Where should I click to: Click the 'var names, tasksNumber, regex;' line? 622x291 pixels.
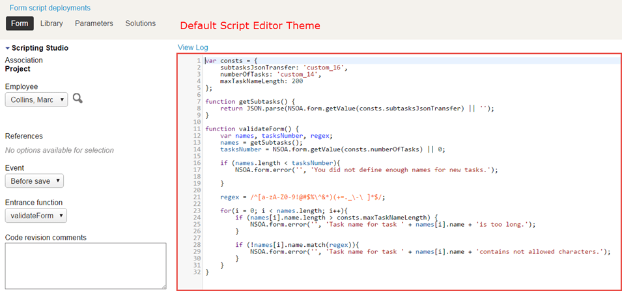click(x=277, y=135)
